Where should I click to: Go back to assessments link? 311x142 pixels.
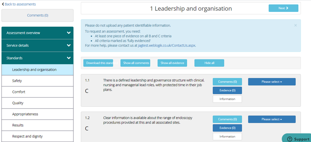(19, 4)
